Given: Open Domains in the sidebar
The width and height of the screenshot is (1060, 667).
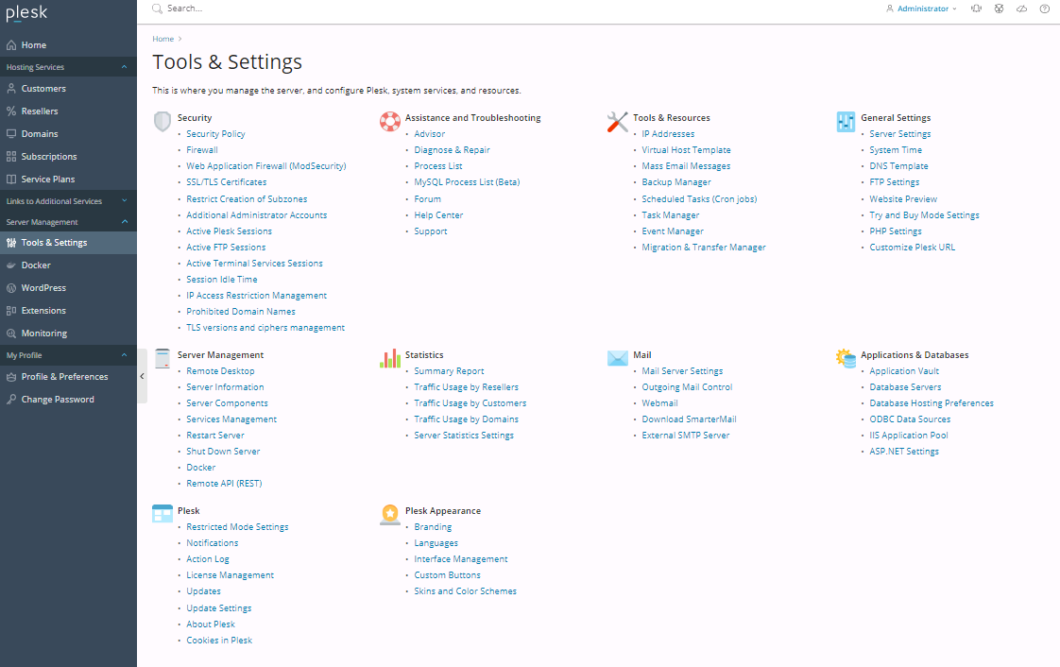Looking at the screenshot, I should (68, 134).
